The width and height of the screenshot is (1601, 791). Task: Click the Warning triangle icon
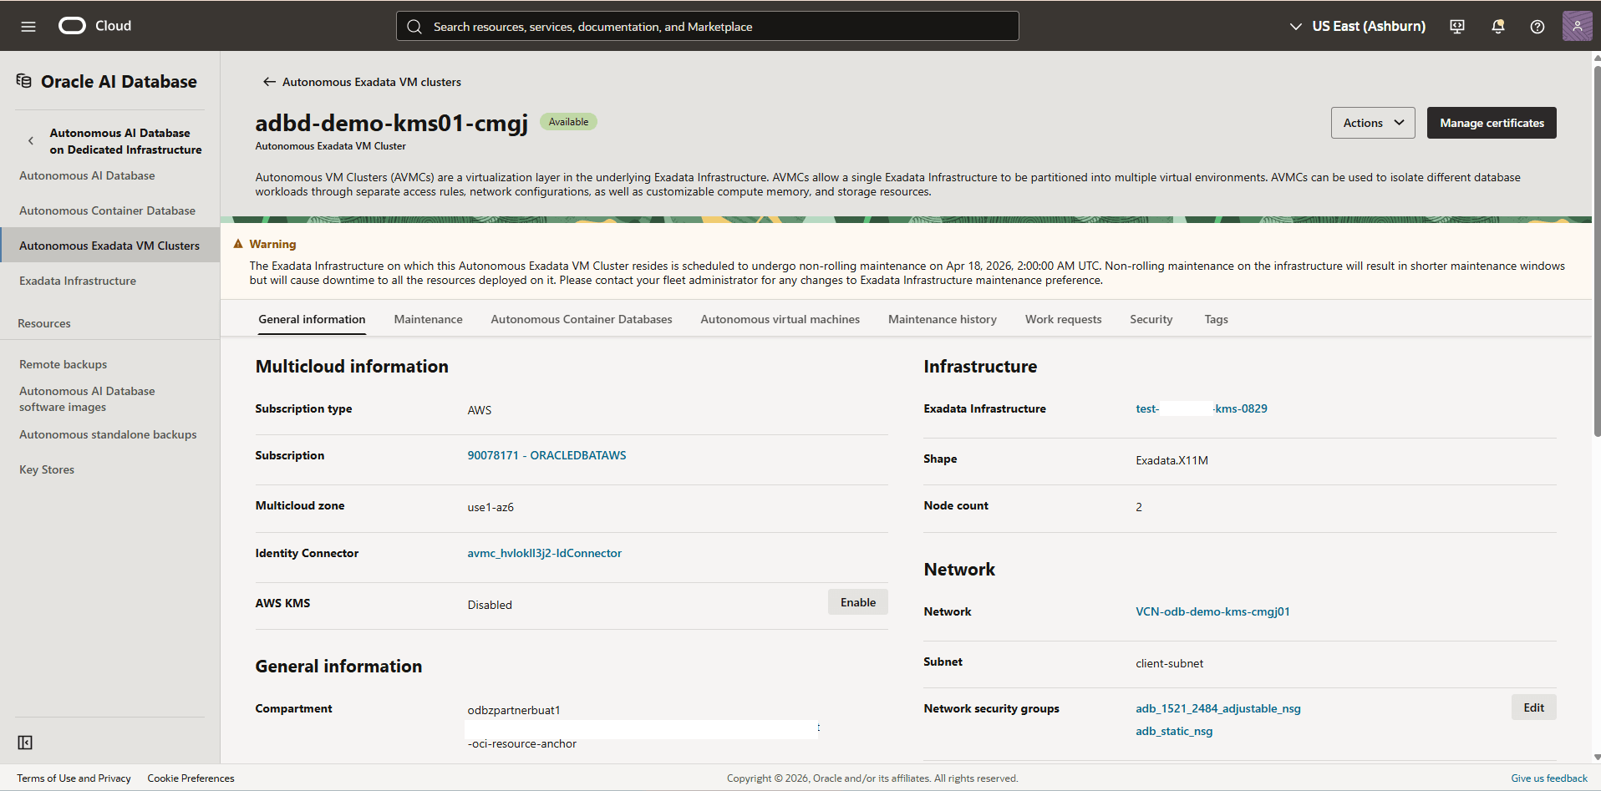238,244
